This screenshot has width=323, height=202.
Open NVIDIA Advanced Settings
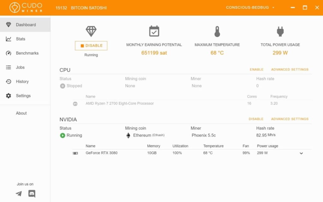tap(290, 119)
